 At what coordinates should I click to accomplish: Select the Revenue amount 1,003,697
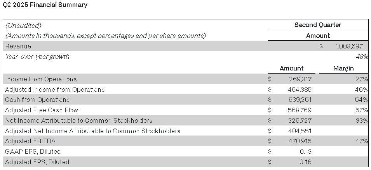349,46
